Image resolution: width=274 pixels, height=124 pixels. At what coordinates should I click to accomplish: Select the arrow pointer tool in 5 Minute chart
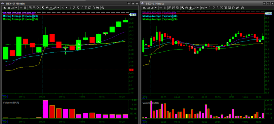[x=43, y=8]
